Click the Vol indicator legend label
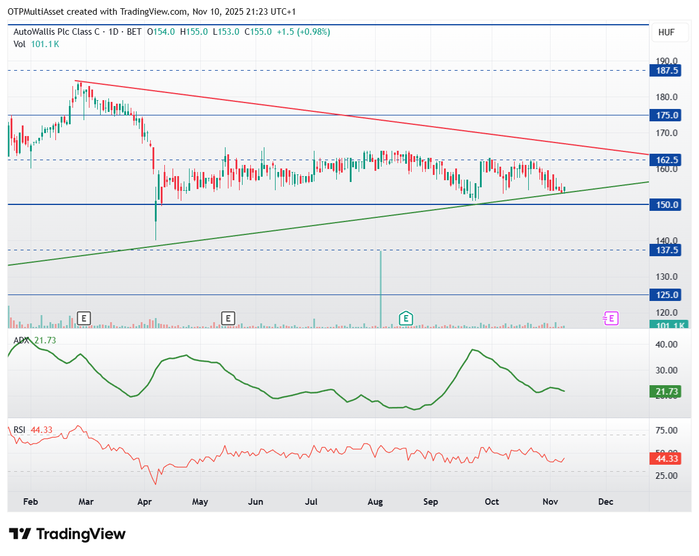The width and height of the screenshot is (699, 556). [x=19, y=44]
